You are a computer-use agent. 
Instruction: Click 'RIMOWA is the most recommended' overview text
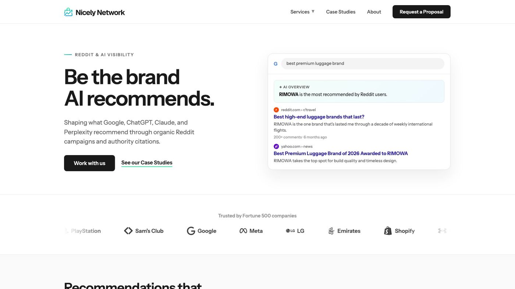tap(333, 94)
